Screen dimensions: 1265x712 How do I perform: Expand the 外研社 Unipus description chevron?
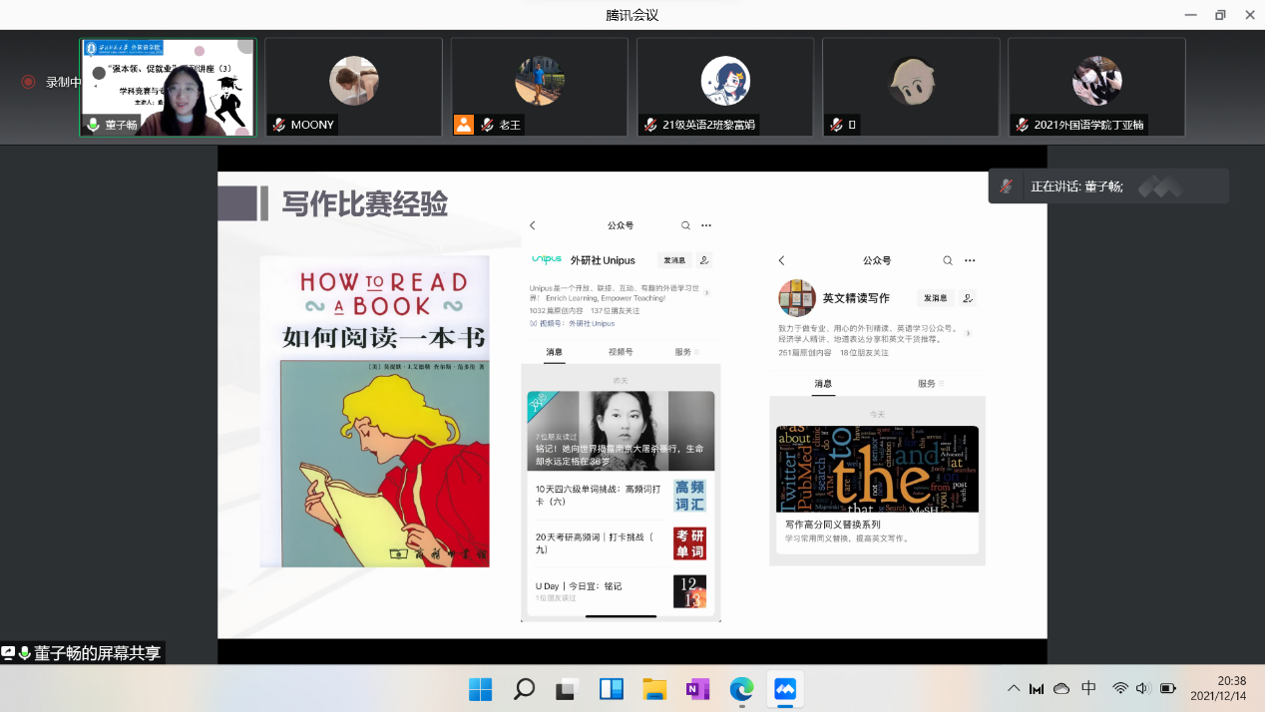coord(707,292)
